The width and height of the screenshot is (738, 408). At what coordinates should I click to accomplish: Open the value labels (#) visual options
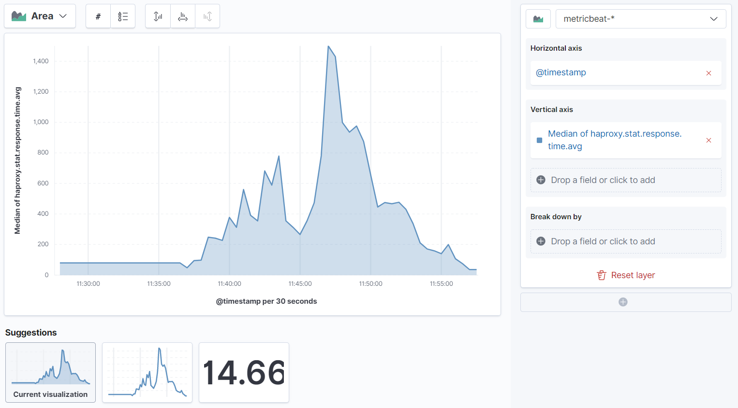tap(98, 16)
